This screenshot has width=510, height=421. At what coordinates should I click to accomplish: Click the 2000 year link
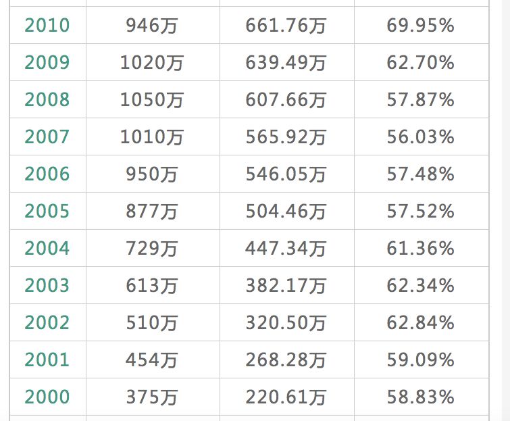[x=47, y=397]
